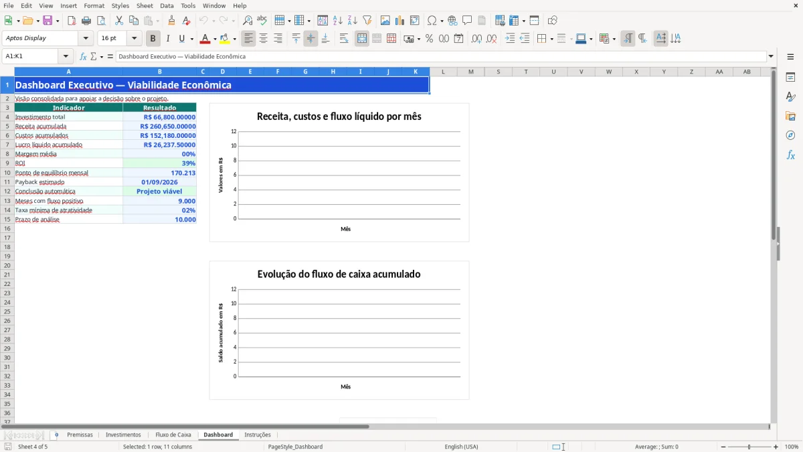
Task: Open the Function Wizard fx icon
Action: [x=83, y=56]
